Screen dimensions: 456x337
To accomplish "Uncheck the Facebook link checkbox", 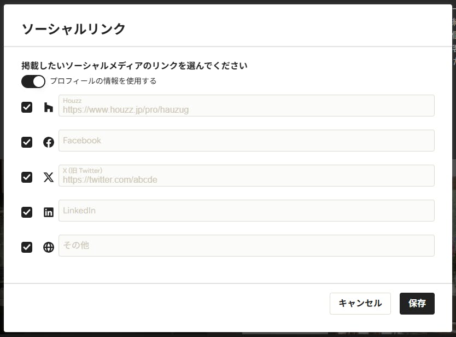I will click(27, 142).
